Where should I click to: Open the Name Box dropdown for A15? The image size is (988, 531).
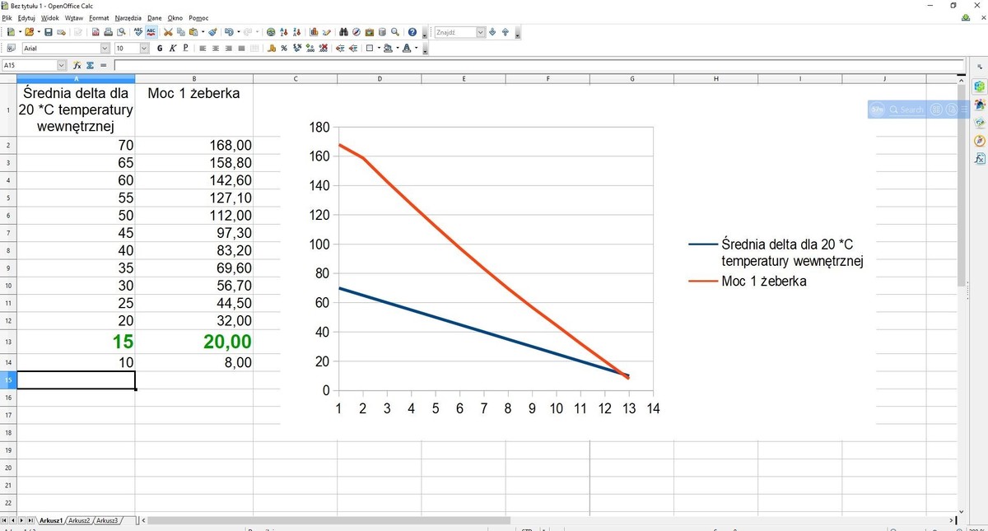62,65
